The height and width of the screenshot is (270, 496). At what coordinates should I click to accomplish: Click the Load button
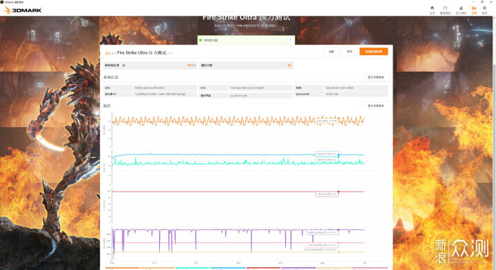pos(331,52)
